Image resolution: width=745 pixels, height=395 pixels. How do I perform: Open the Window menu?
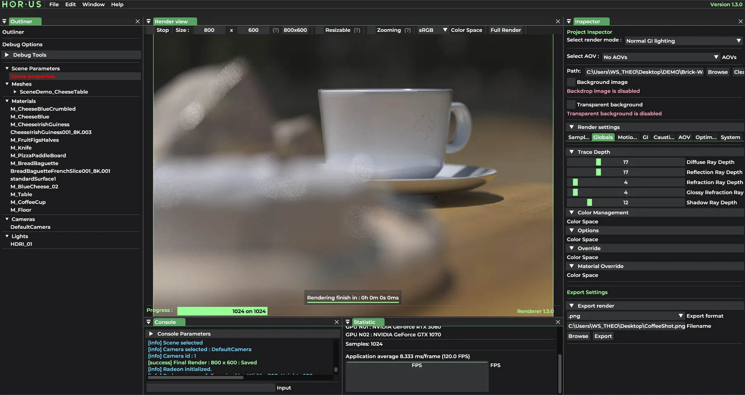94,5
